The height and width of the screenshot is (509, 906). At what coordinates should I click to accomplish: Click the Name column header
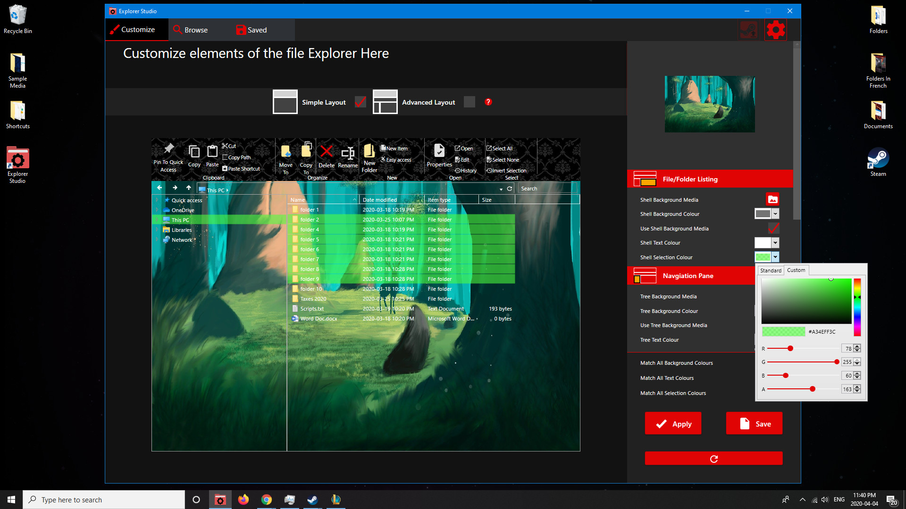pos(323,200)
